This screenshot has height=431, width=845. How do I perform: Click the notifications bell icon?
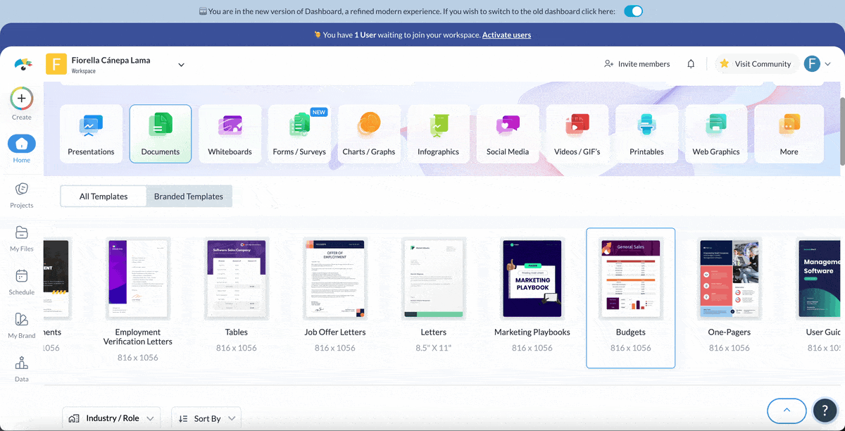pos(691,64)
